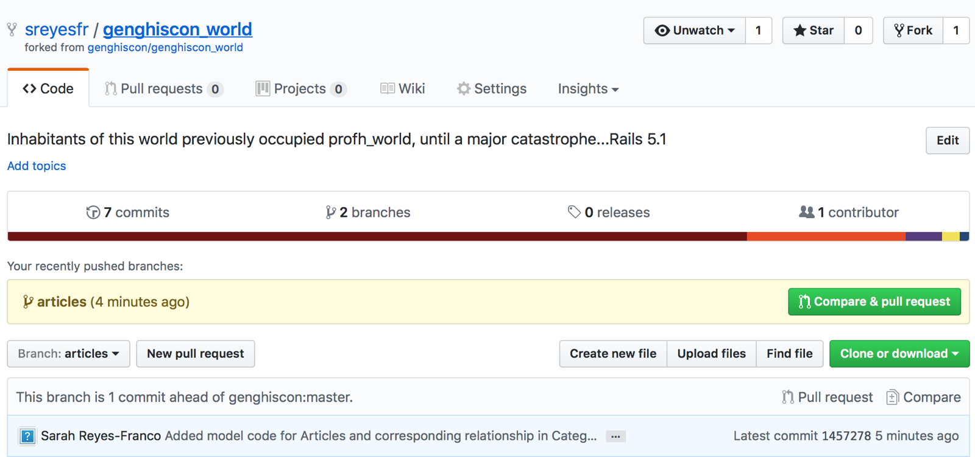This screenshot has height=457, width=975.
Task: Open commit hash 1457278
Action: 846,436
